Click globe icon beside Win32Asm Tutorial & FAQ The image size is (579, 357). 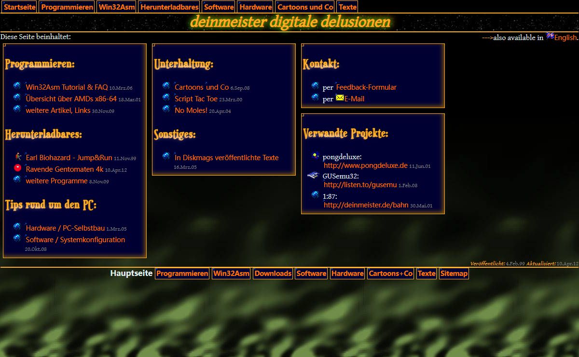coord(17,86)
